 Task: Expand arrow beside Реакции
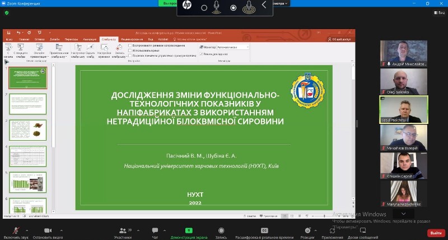[315, 230]
